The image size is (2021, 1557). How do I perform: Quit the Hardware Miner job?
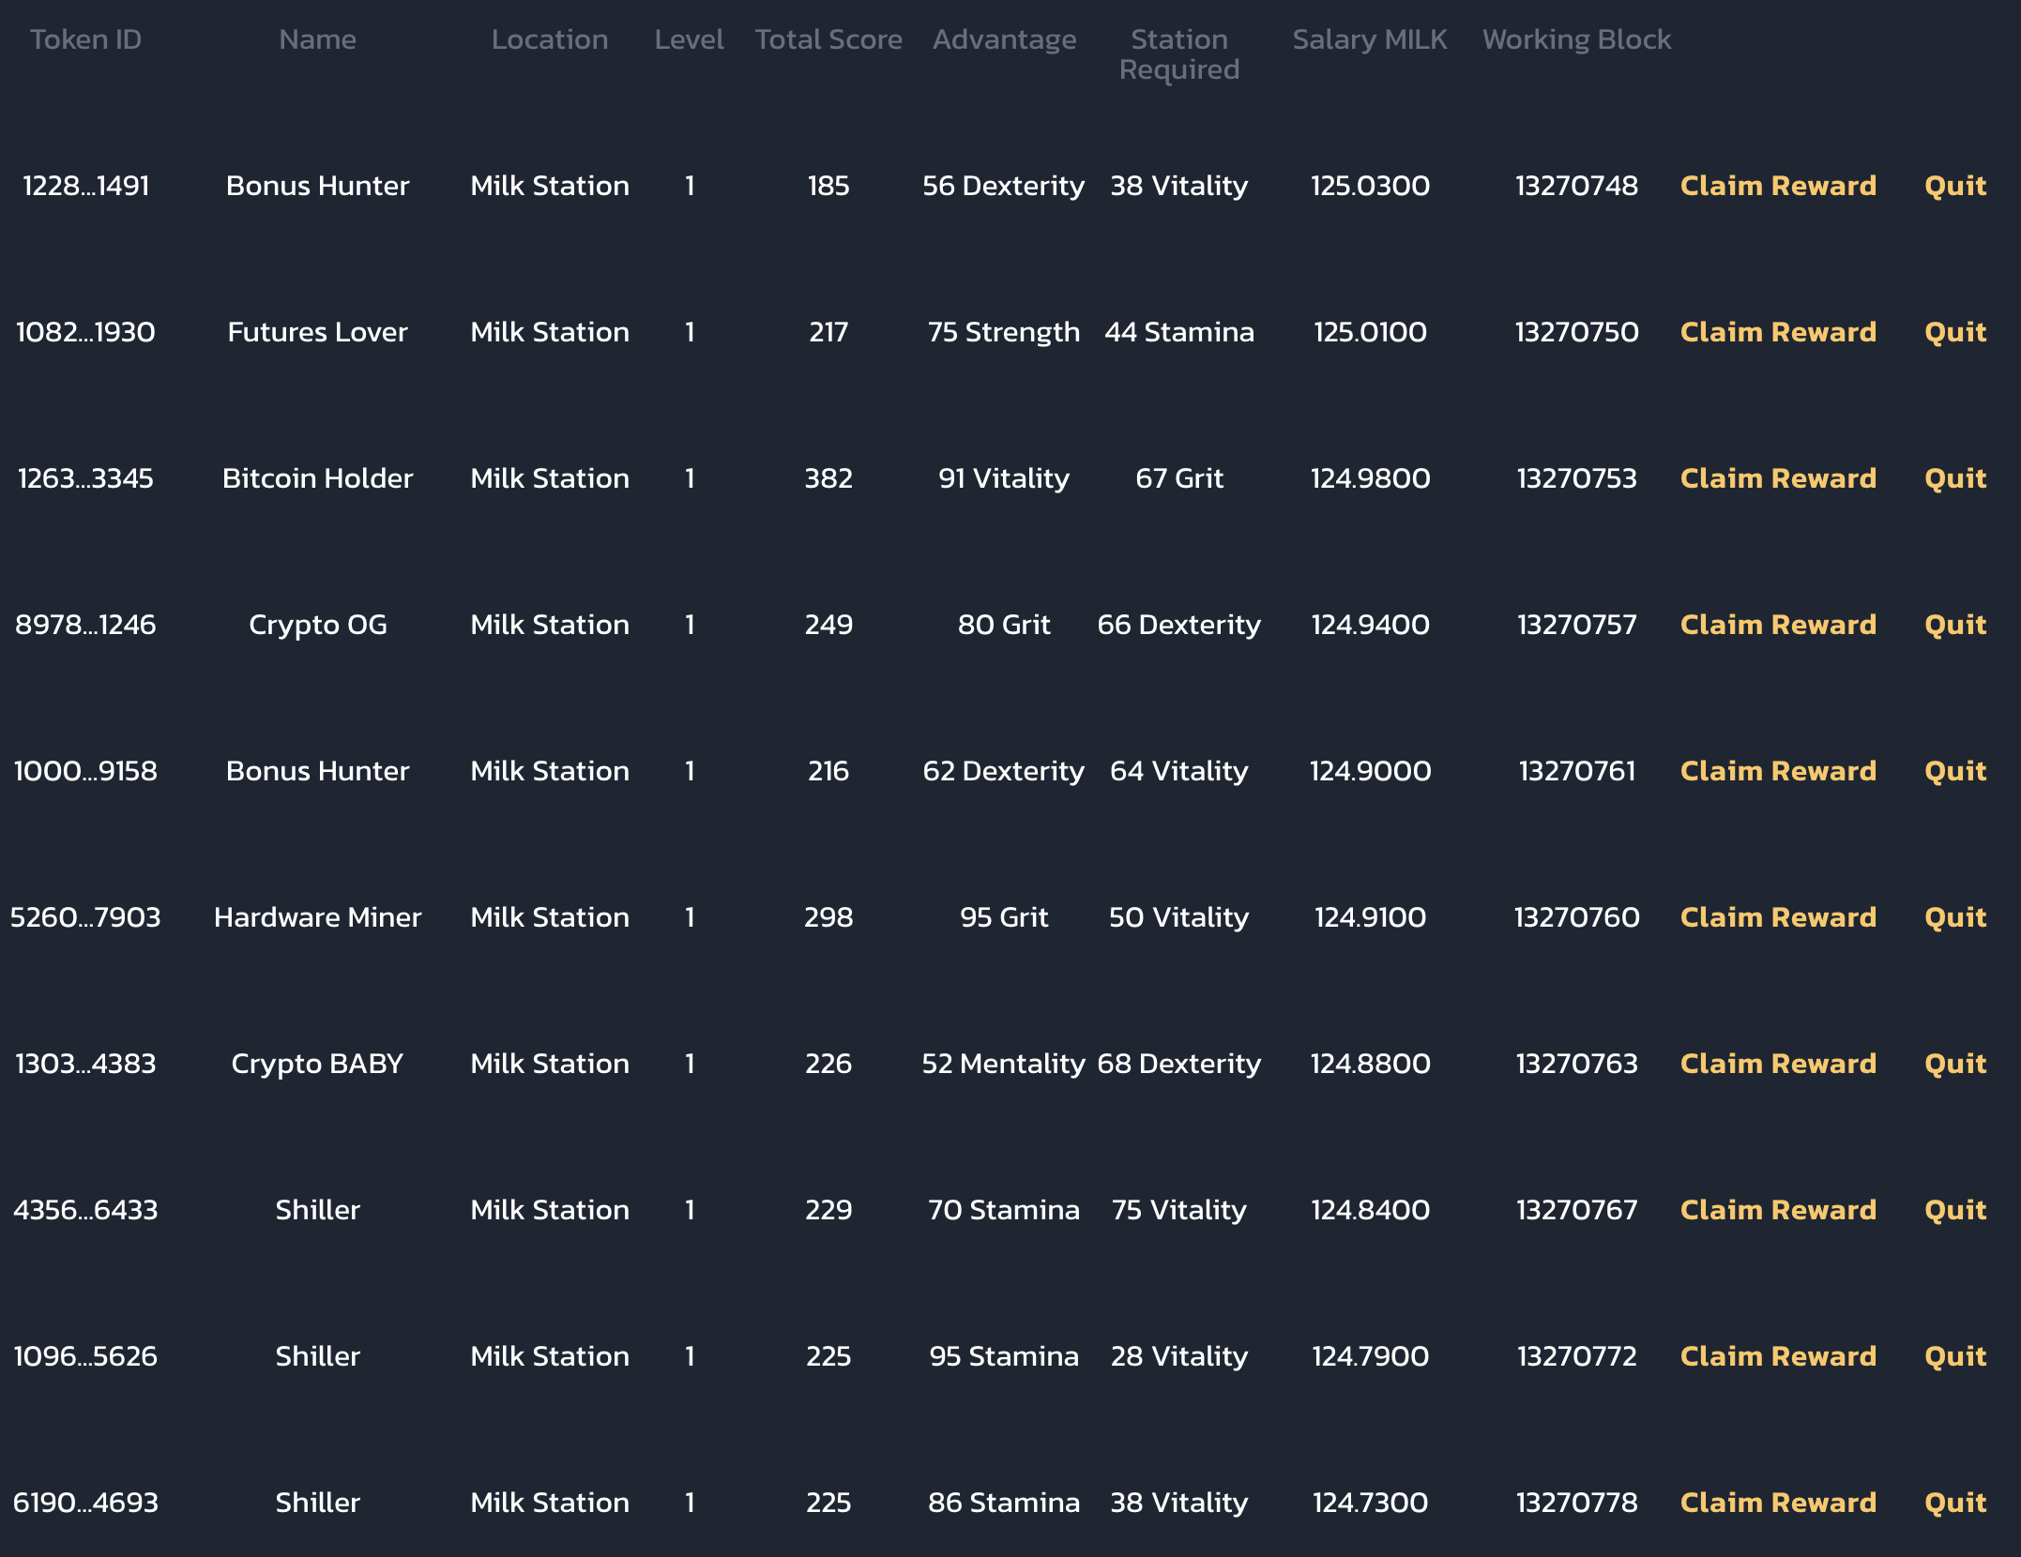point(1954,917)
